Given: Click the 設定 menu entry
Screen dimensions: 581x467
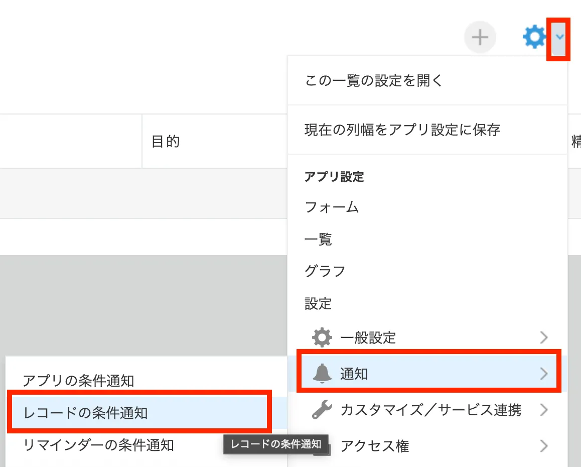Looking at the screenshot, I should tap(318, 304).
